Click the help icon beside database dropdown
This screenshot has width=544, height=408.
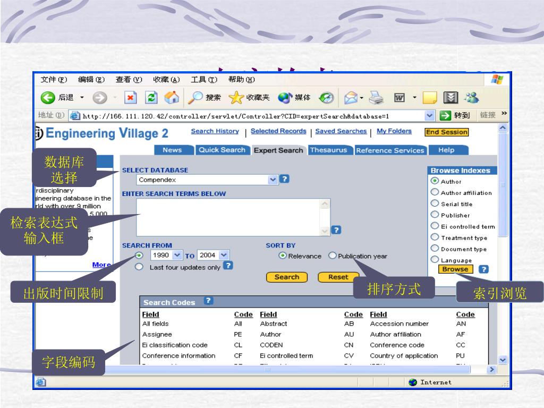click(284, 179)
